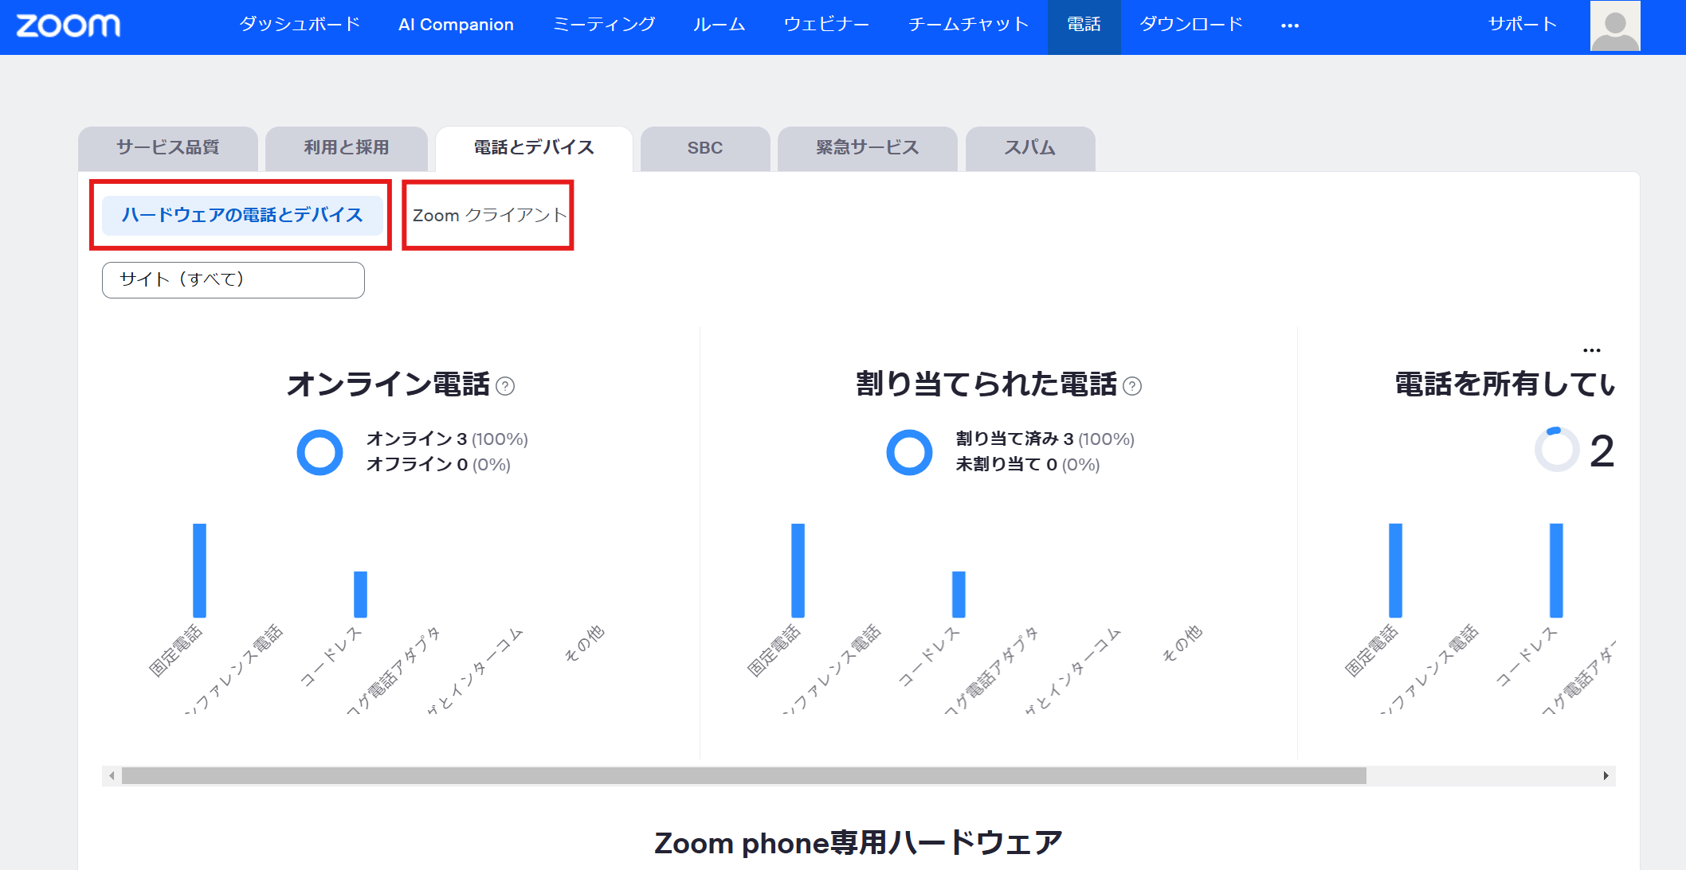The width and height of the screenshot is (1686, 870).
Task: Select 電話 in the top navigation
Action: tap(1084, 26)
